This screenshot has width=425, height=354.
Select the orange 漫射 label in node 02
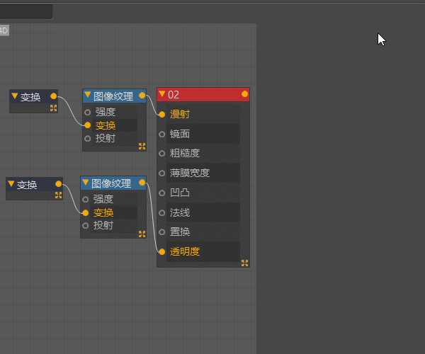pos(179,114)
